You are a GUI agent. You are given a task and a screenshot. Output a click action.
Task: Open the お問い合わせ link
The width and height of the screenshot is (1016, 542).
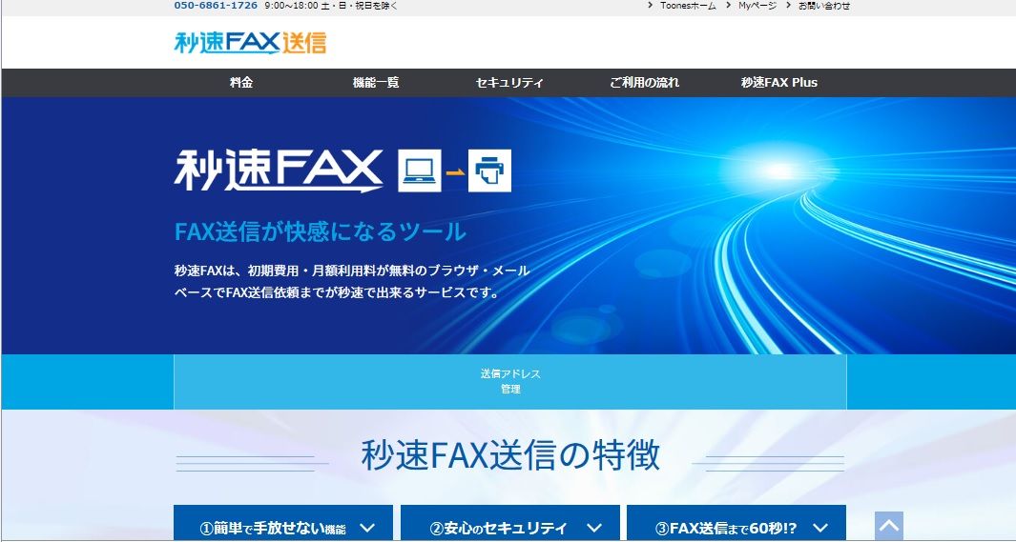823,6
